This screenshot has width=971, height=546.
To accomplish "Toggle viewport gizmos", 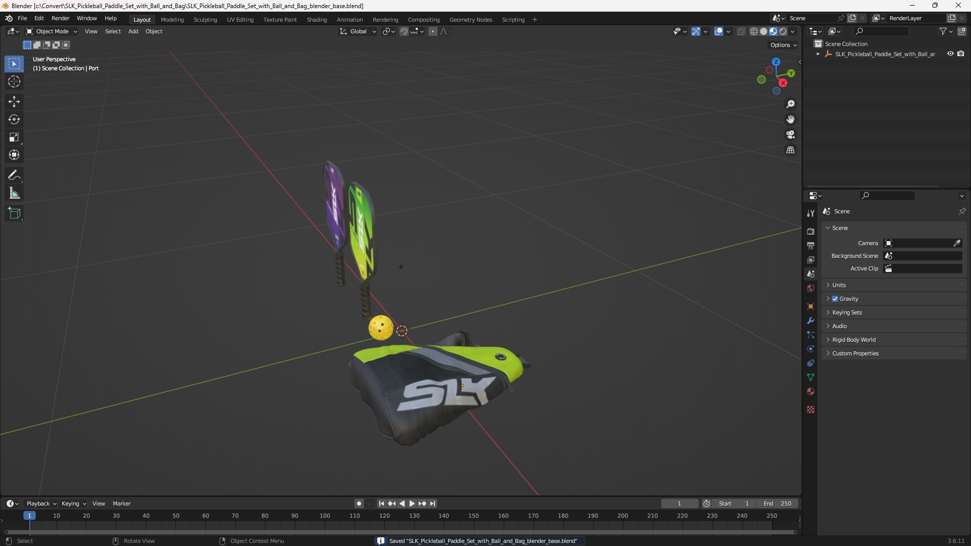I will point(696,31).
